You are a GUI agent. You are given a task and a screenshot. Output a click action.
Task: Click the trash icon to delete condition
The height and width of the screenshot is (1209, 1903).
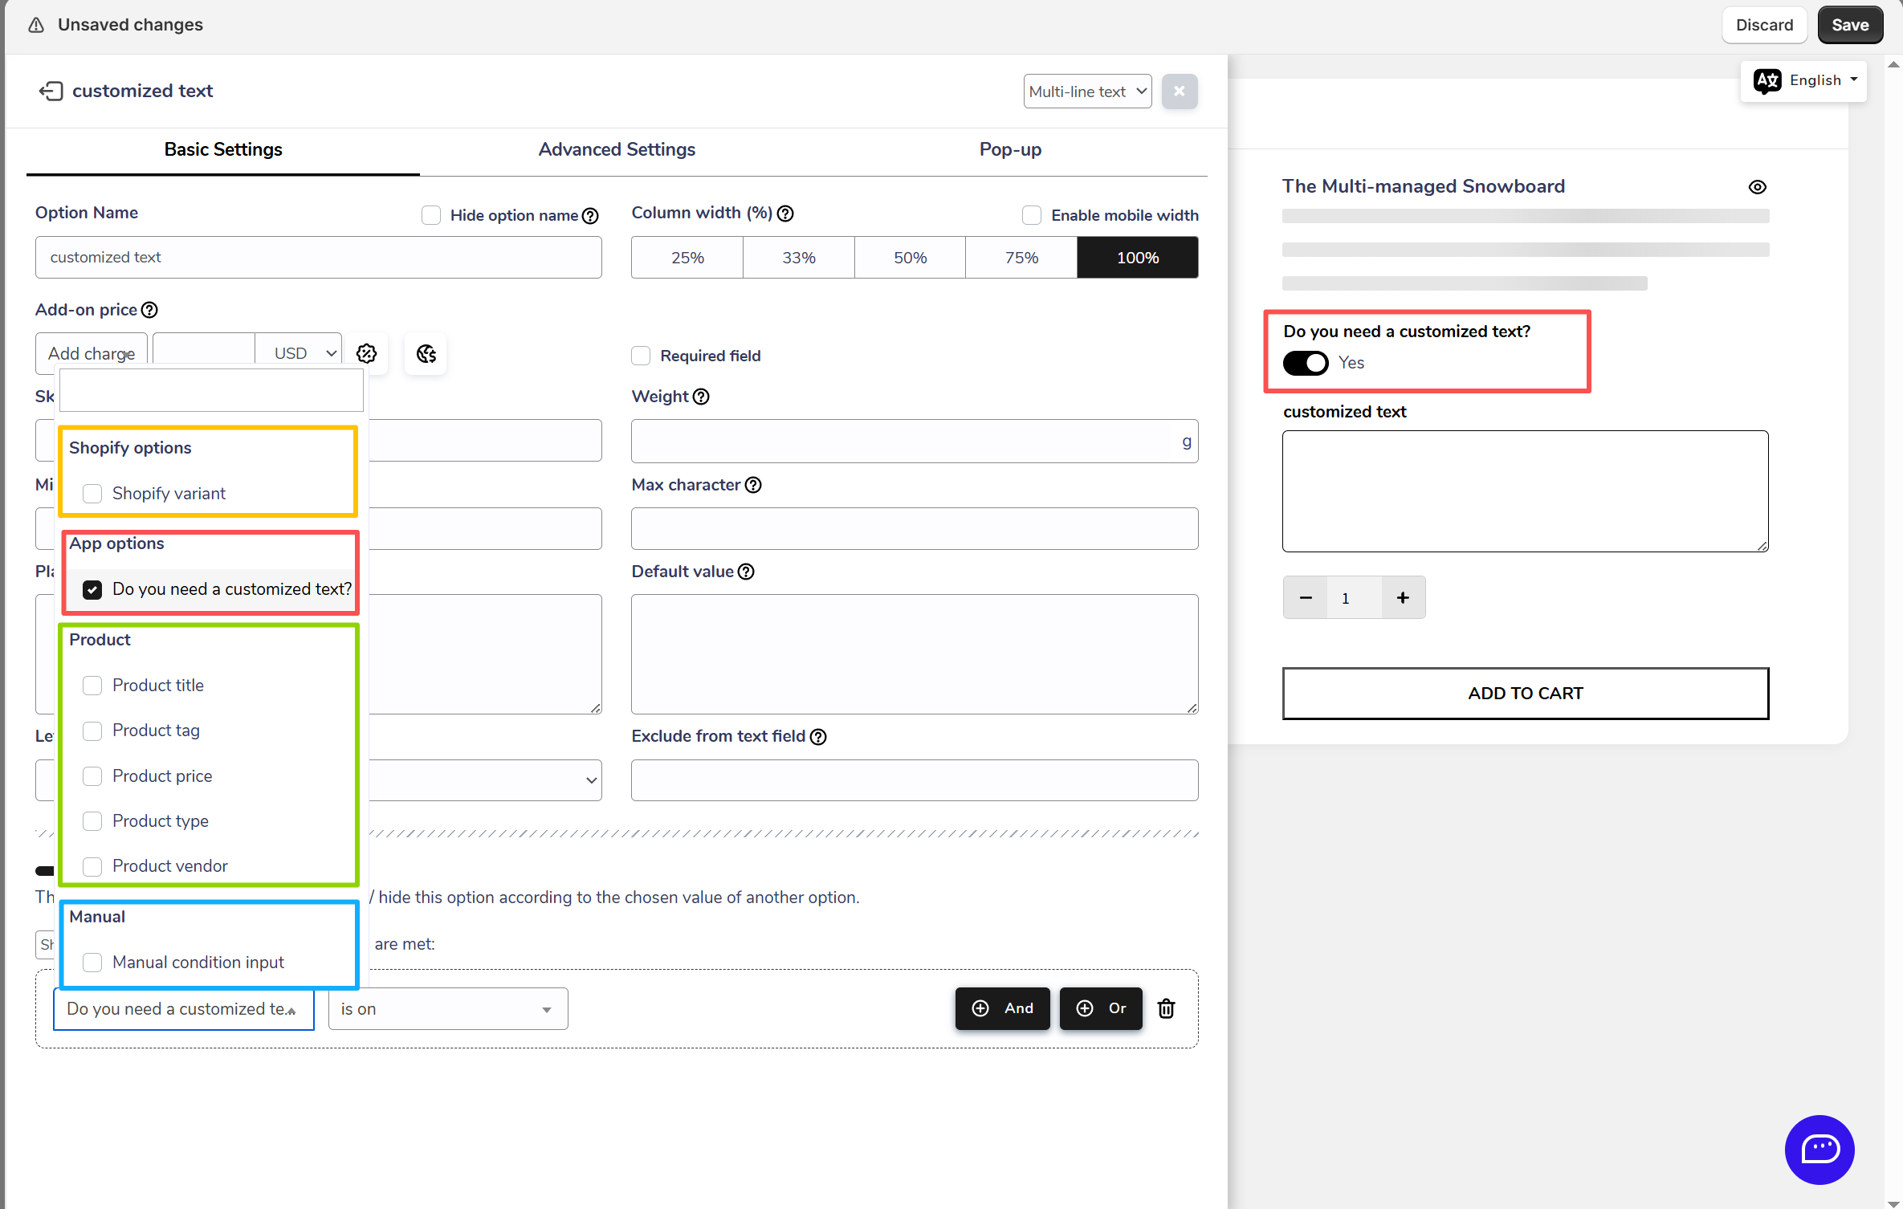pyautogui.click(x=1167, y=1008)
